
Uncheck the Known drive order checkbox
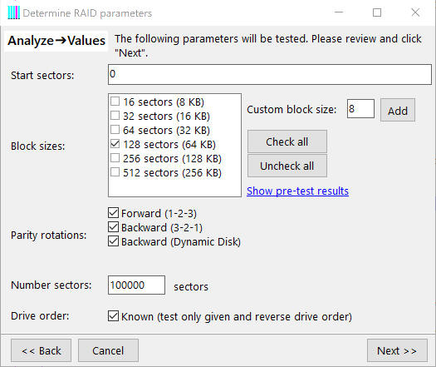[x=113, y=316]
